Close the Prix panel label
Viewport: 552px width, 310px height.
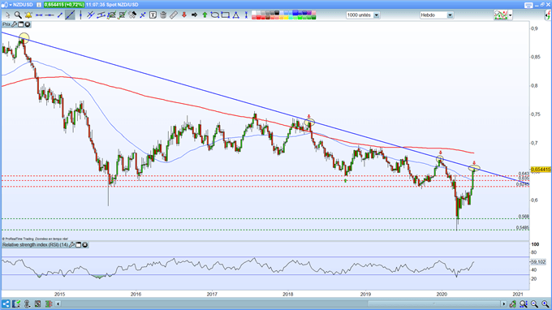[27, 24]
